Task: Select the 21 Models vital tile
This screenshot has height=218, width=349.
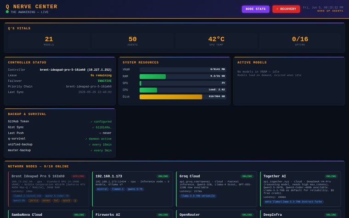Action: coord(49,41)
